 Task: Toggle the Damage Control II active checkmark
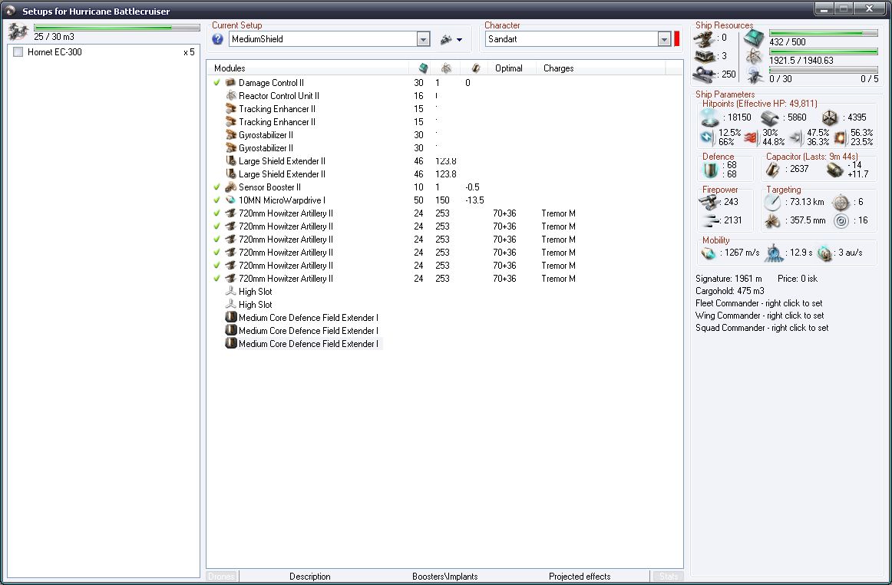pyautogui.click(x=216, y=82)
